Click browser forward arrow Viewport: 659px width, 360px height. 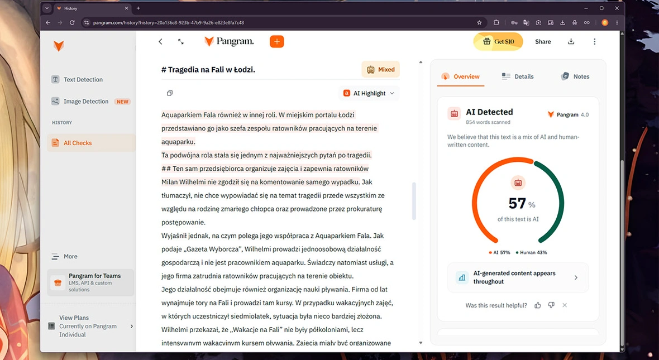(x=60, y=23)
